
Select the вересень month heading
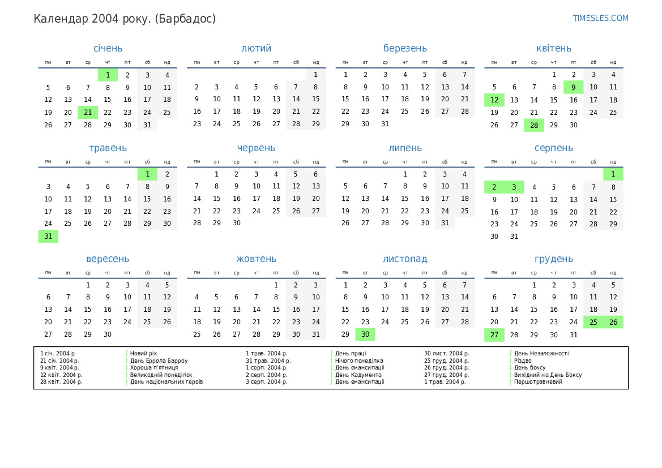[108, 259]
